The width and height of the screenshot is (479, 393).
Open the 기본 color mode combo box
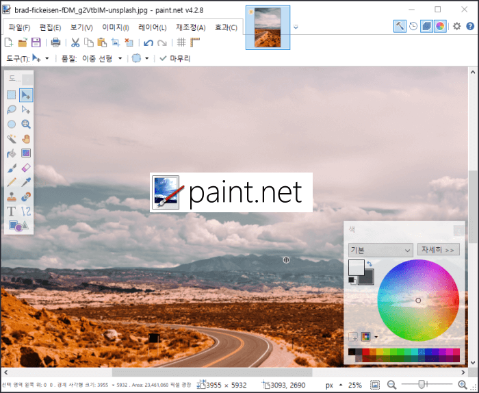pos(380,251)
